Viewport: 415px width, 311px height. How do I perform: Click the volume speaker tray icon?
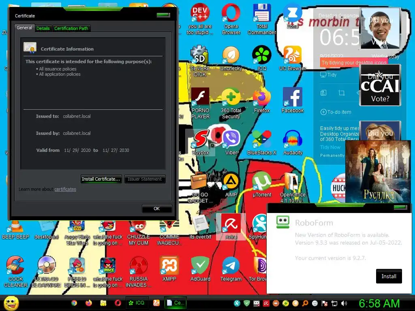pos(344,303)
